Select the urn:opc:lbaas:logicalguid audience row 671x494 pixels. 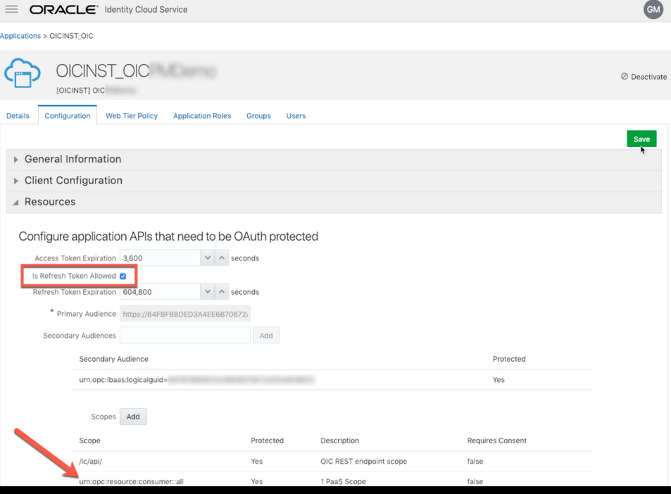(x=332, y=380)
